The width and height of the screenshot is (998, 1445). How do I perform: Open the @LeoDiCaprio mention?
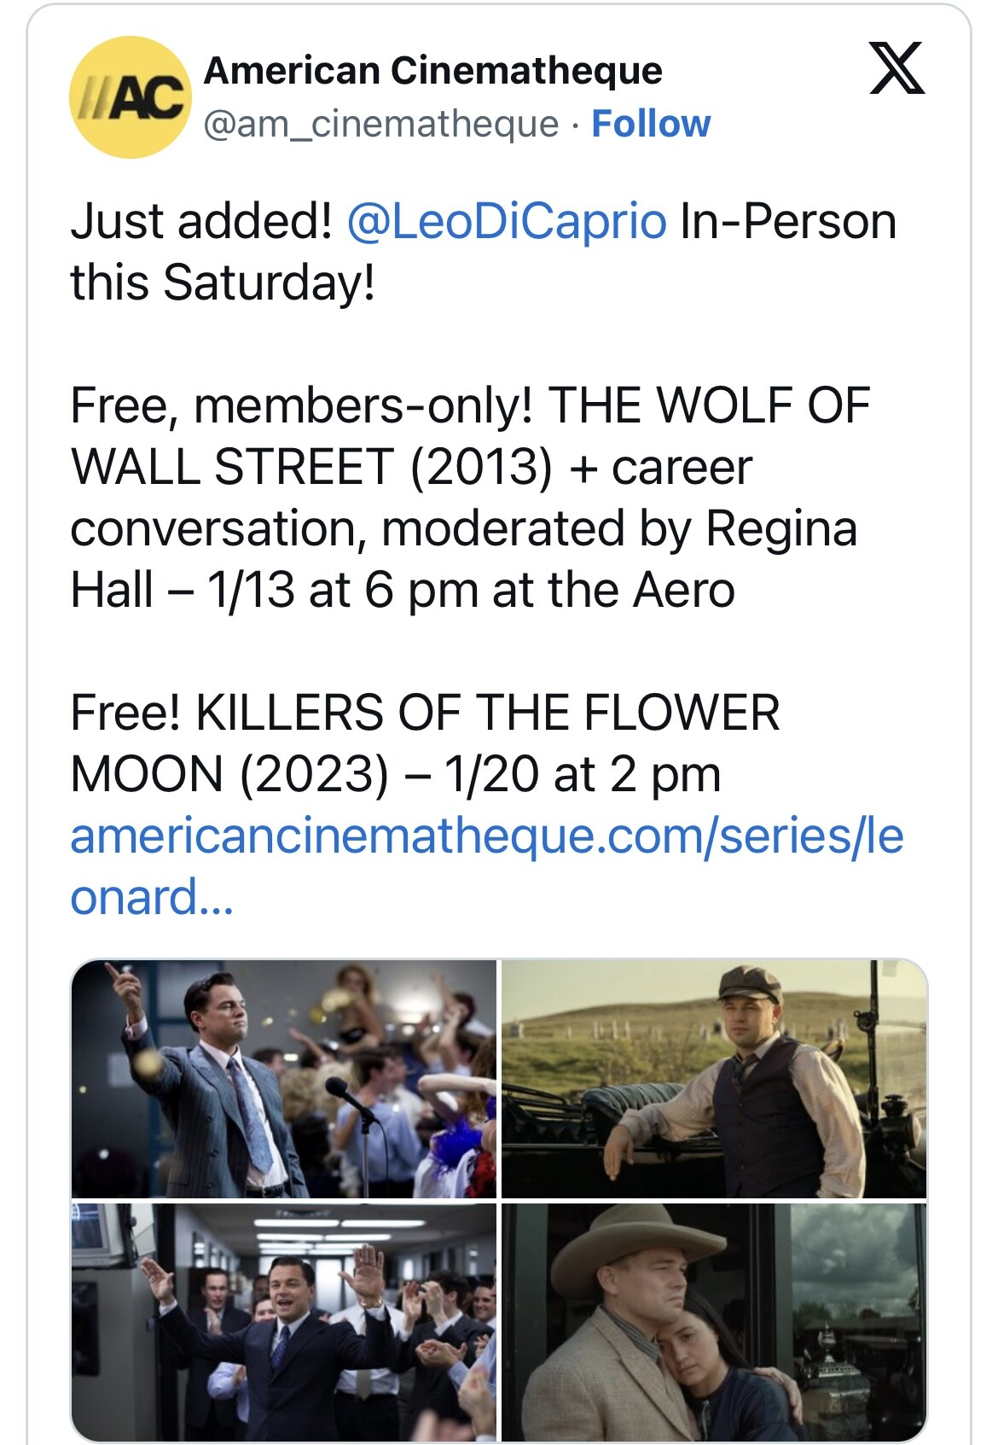click(507, 222)
